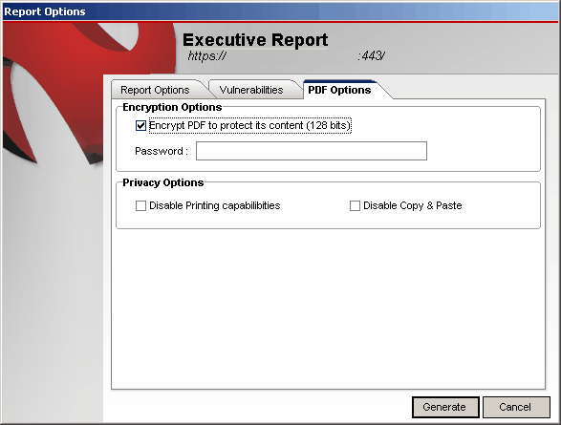Cancel the report dialog
This screenshot has height=425, width=561.
pos(516,407)
